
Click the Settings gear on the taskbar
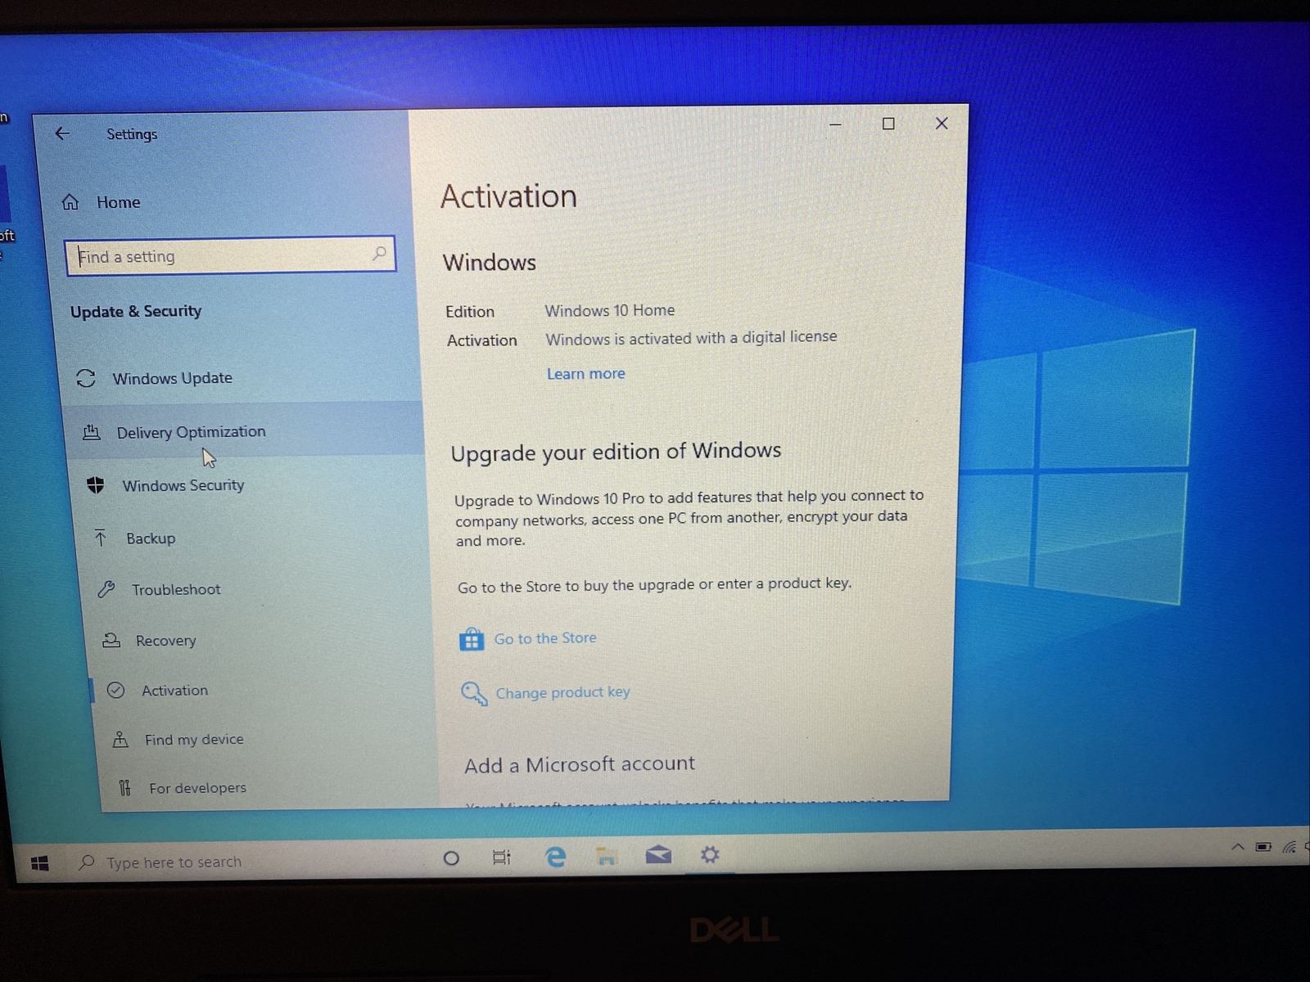tap(710, 854)
